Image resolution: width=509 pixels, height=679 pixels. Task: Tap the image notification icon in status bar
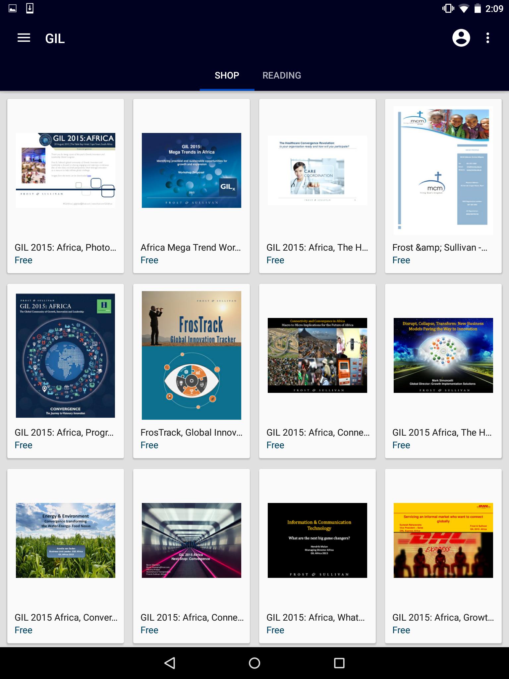point(13,8)
